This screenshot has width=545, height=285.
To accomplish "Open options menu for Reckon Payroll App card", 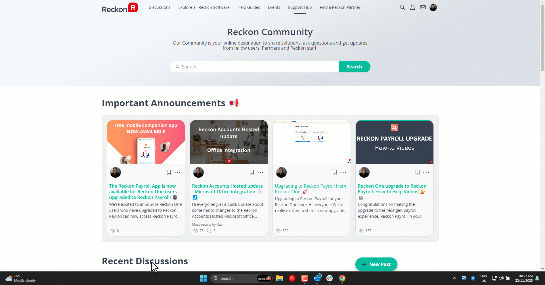I will tap(177, 172).
